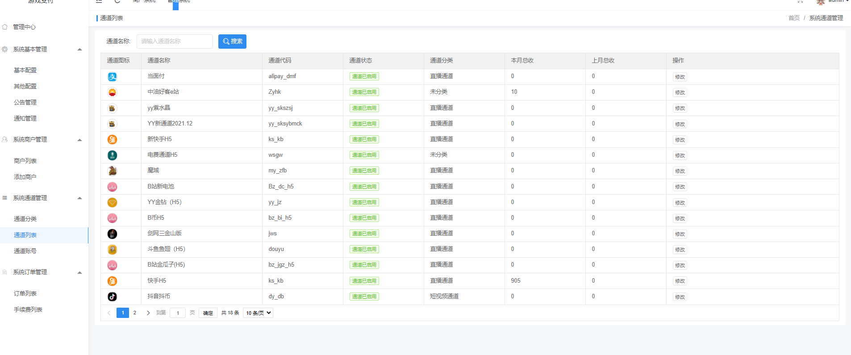851x355 pixels.
Task: Open 订单列表 in the sidebar
Action: click(x=25, y=293)
